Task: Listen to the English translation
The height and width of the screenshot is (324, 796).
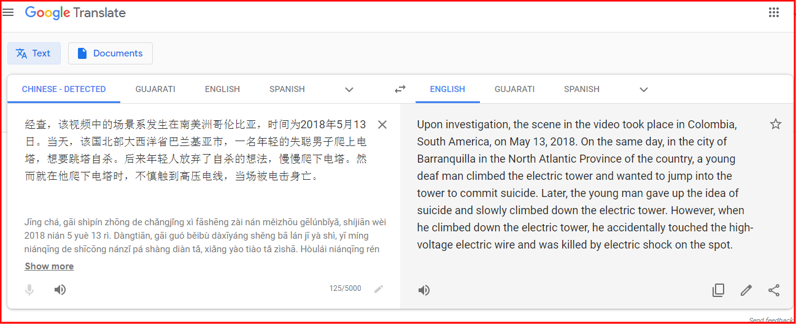Action: click(x=424, y=290)
